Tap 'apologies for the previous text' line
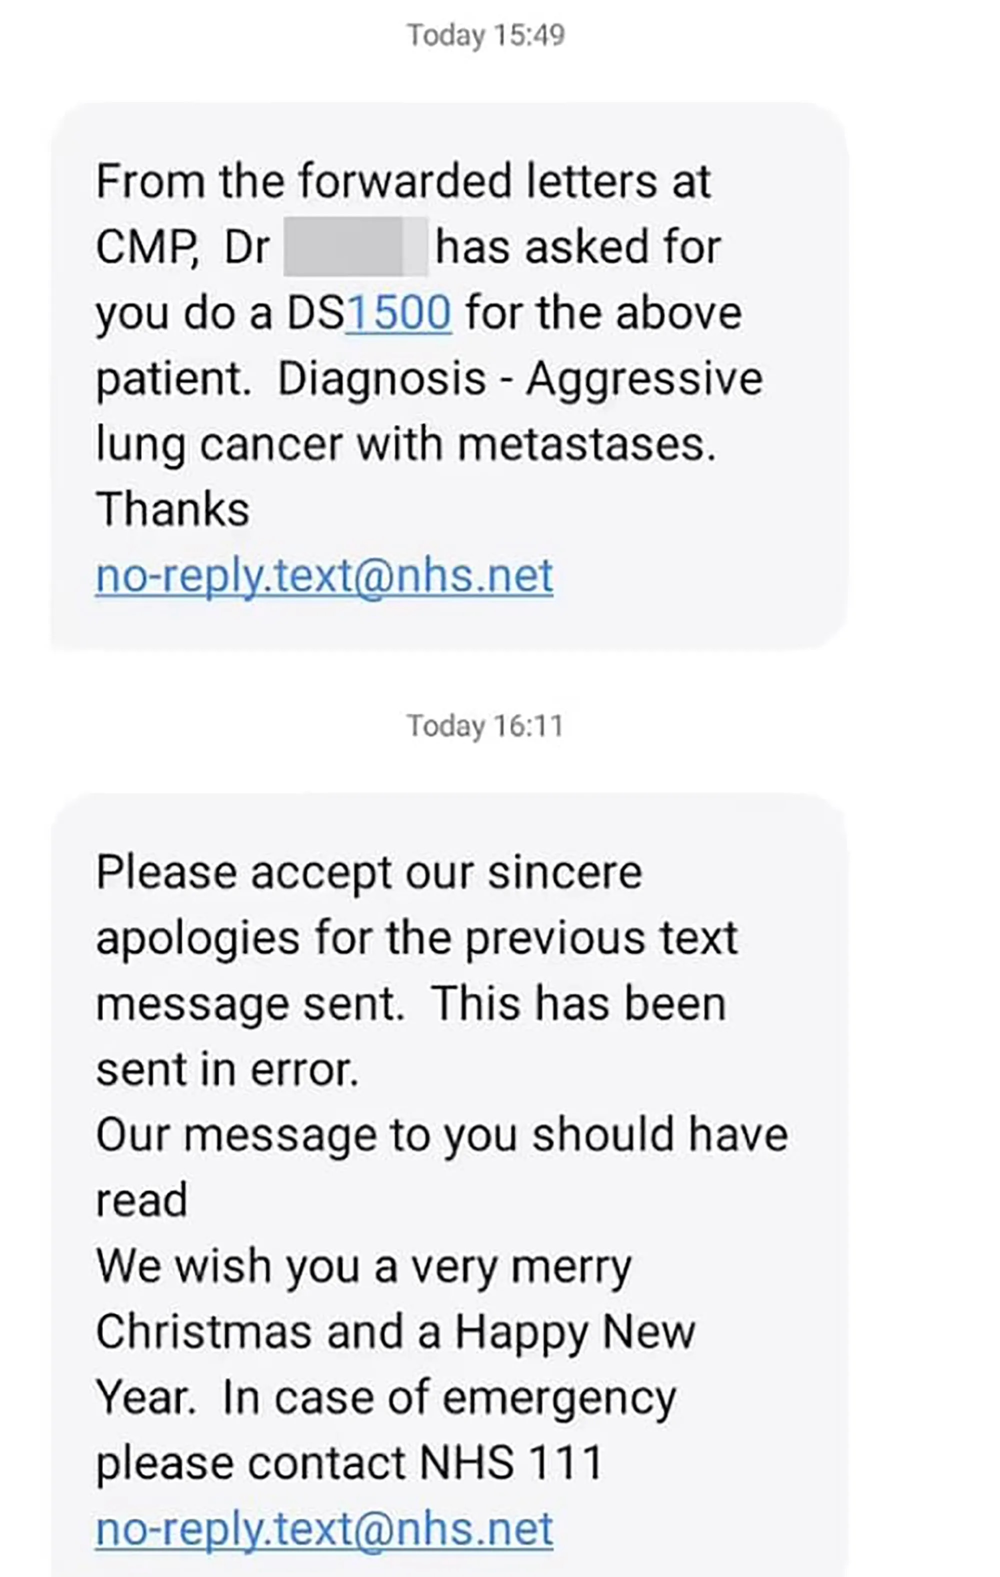1000x1577 pixels. (416, 940)
